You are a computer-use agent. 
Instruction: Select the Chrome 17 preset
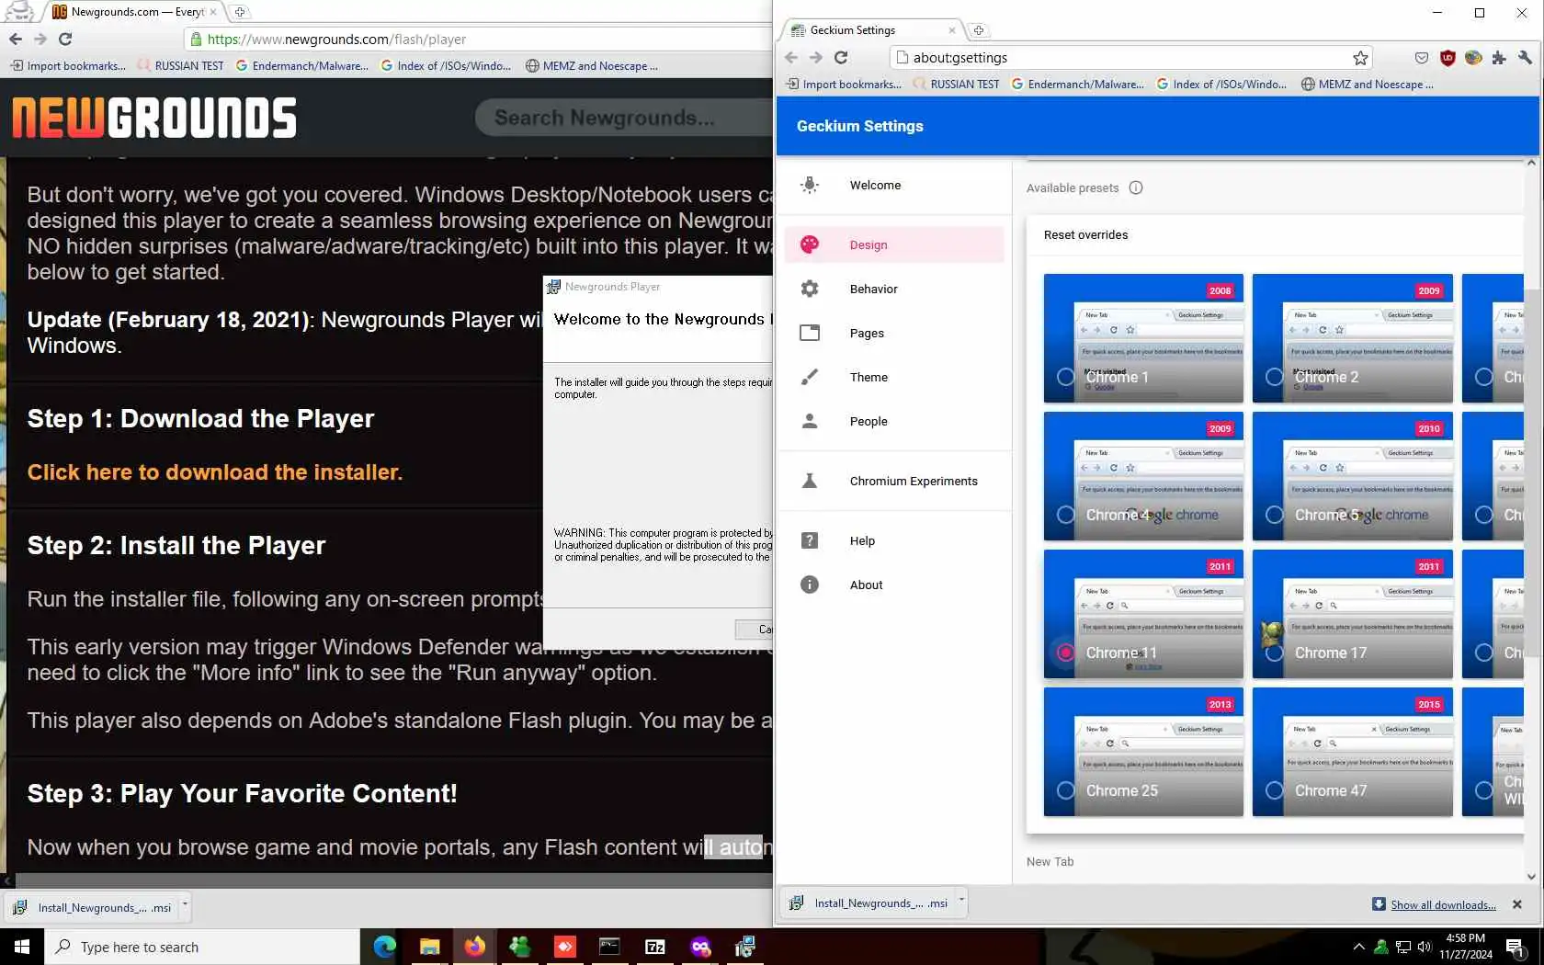[x=1353, y=614]
